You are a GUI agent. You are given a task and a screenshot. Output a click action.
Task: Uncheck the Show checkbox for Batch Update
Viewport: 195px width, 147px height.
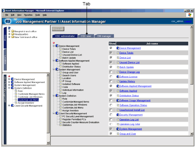click(111, 67)
